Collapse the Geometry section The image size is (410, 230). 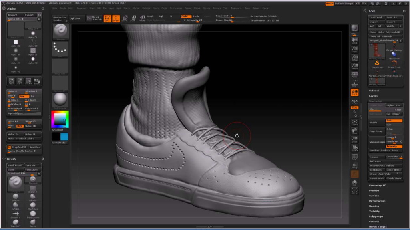[x=376, y=101]
